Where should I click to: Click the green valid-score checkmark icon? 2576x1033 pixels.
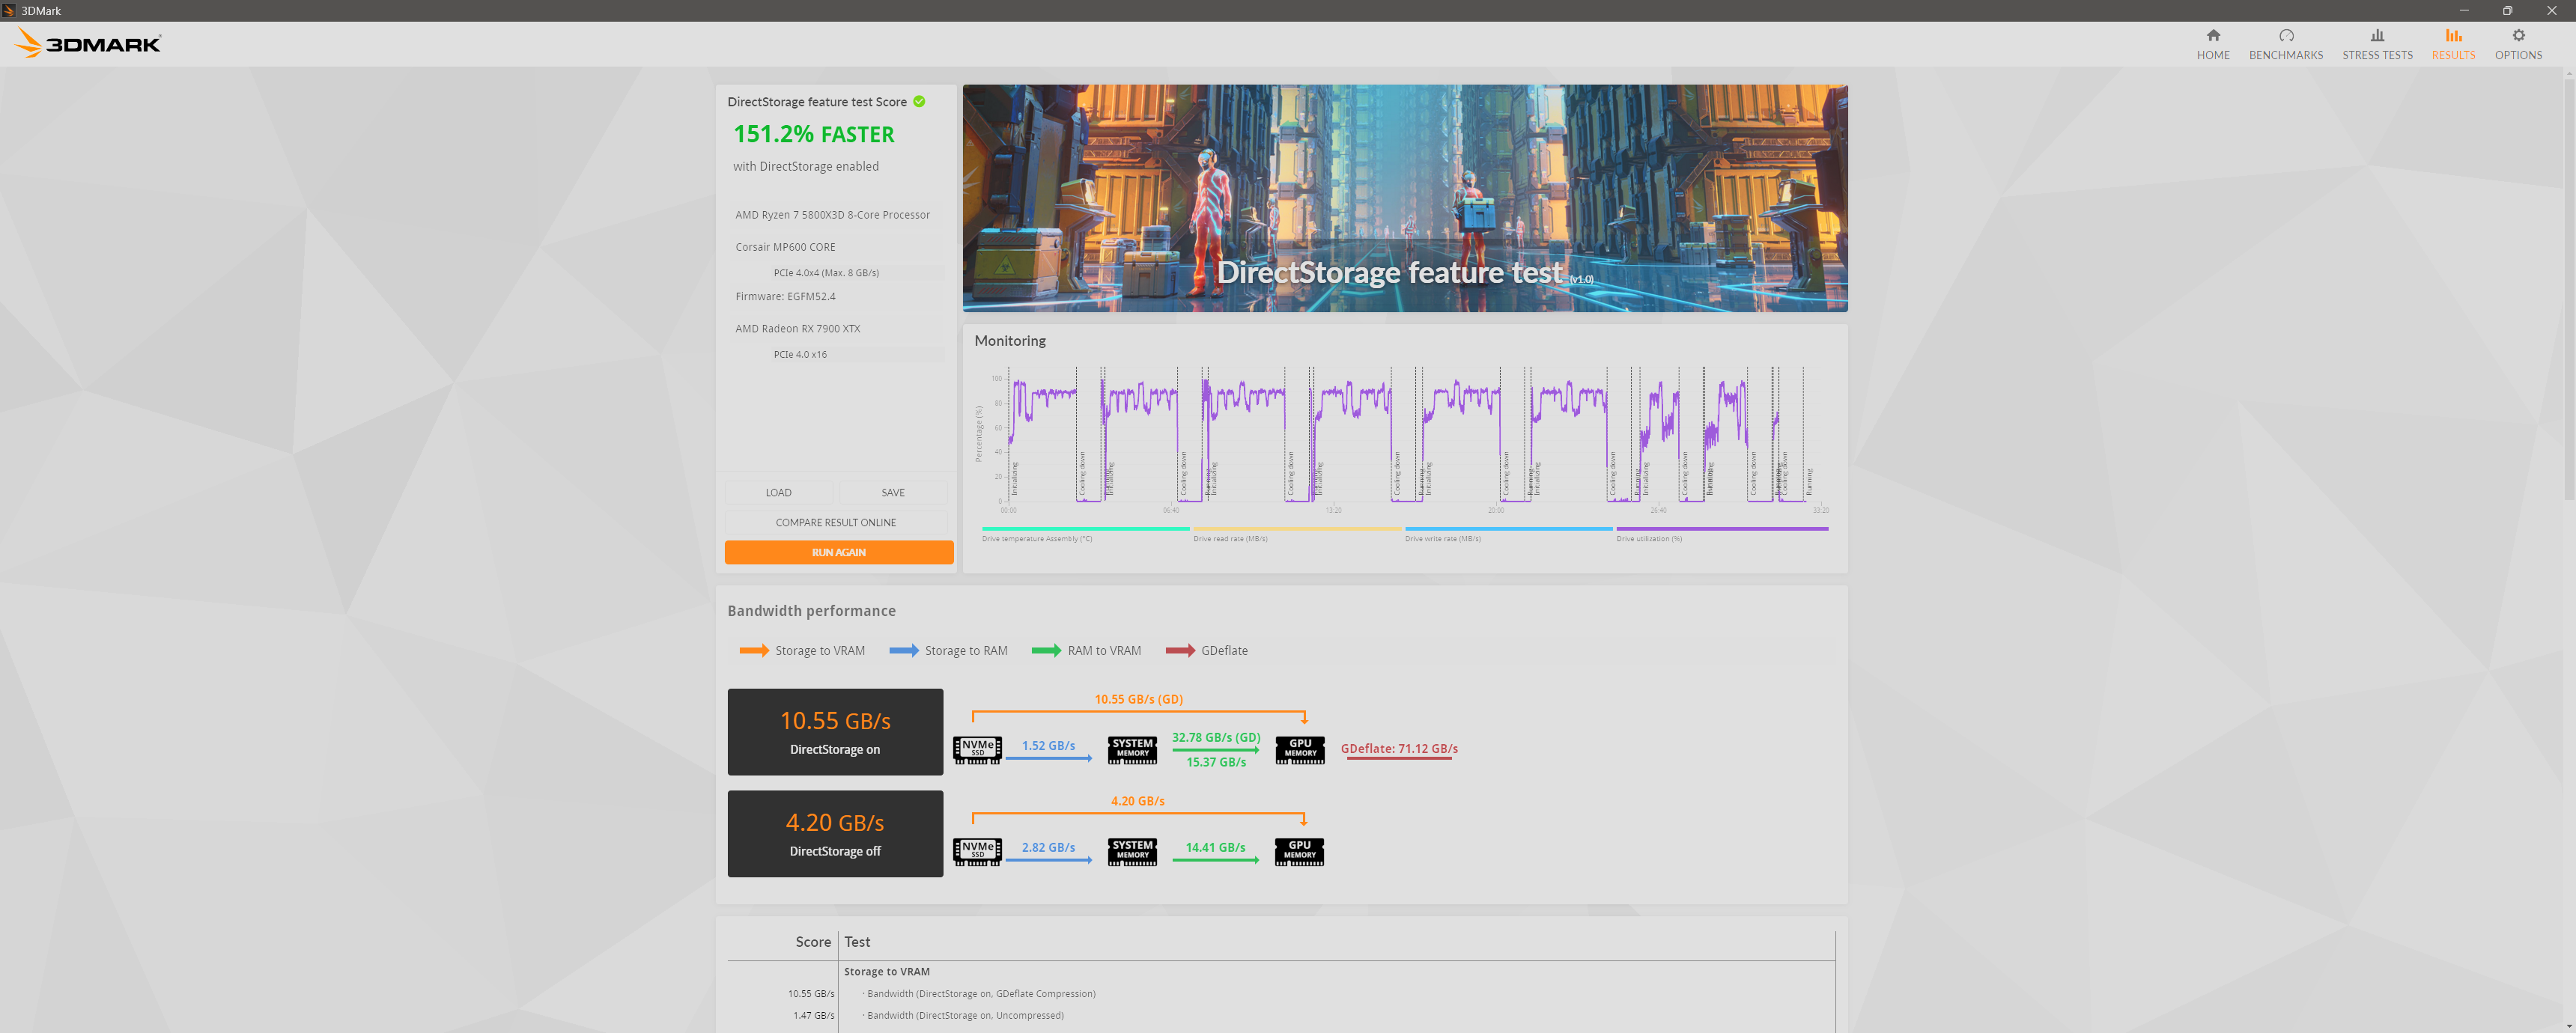(x=918, y=101)
